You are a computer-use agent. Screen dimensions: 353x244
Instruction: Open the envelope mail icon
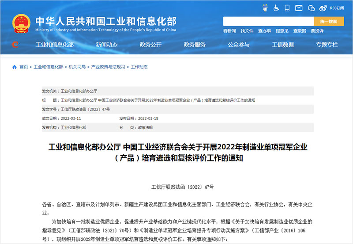(x=299, y=8)
